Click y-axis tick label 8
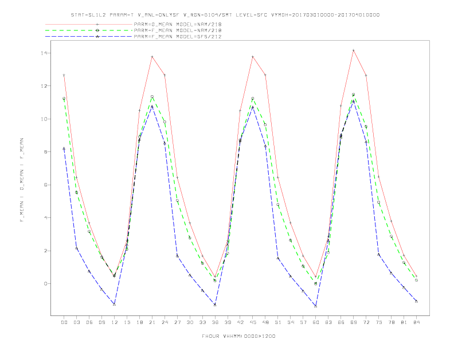Screen dimensions: 454x351 [x=45, y=152]
